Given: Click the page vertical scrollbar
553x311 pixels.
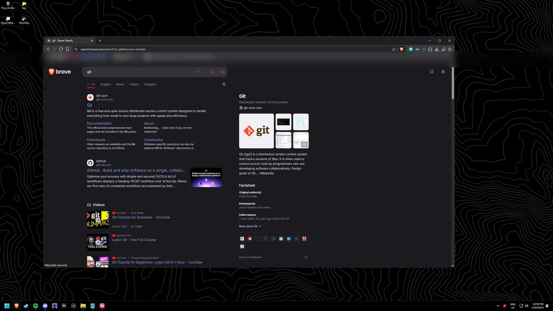Looking at the screenshot, I should click(453, 84).
